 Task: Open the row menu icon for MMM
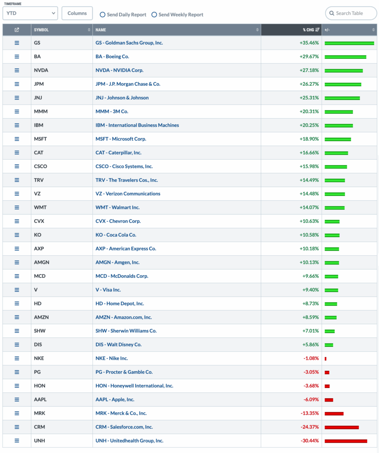point(17,111)
